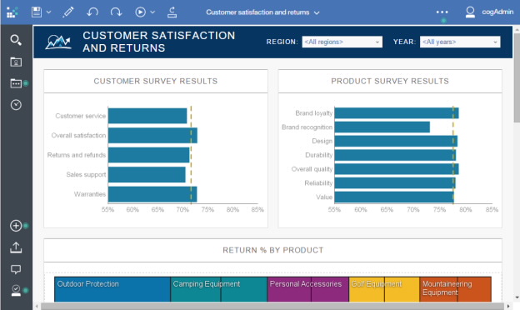Click the Brand recognition axis label
520x310 pixels.
pyautogui.click(x=307, y=127)
